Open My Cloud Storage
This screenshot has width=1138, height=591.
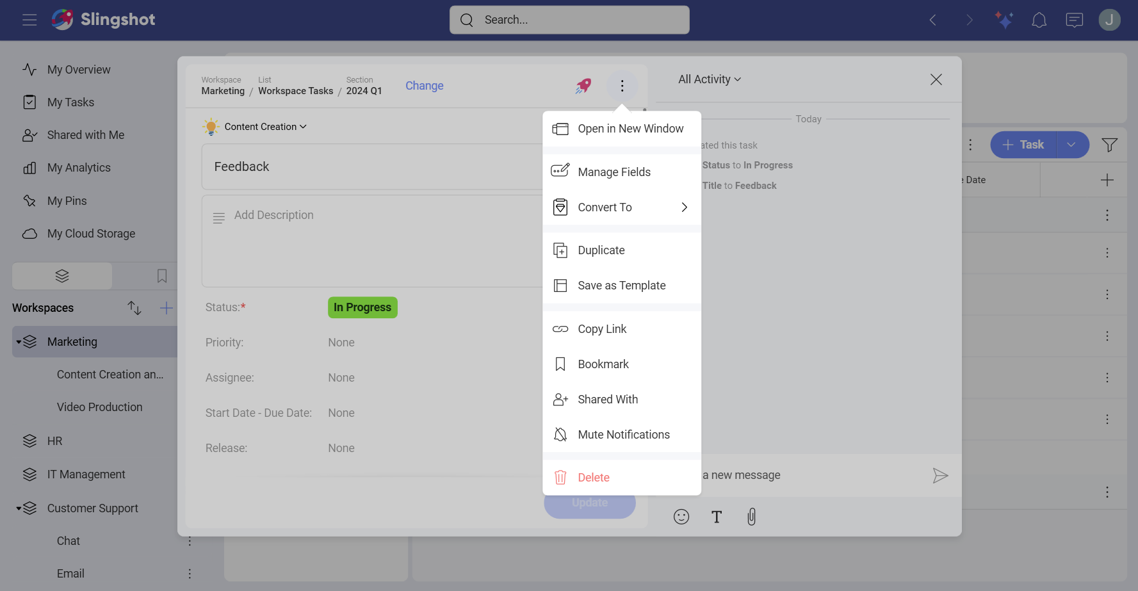91,234
